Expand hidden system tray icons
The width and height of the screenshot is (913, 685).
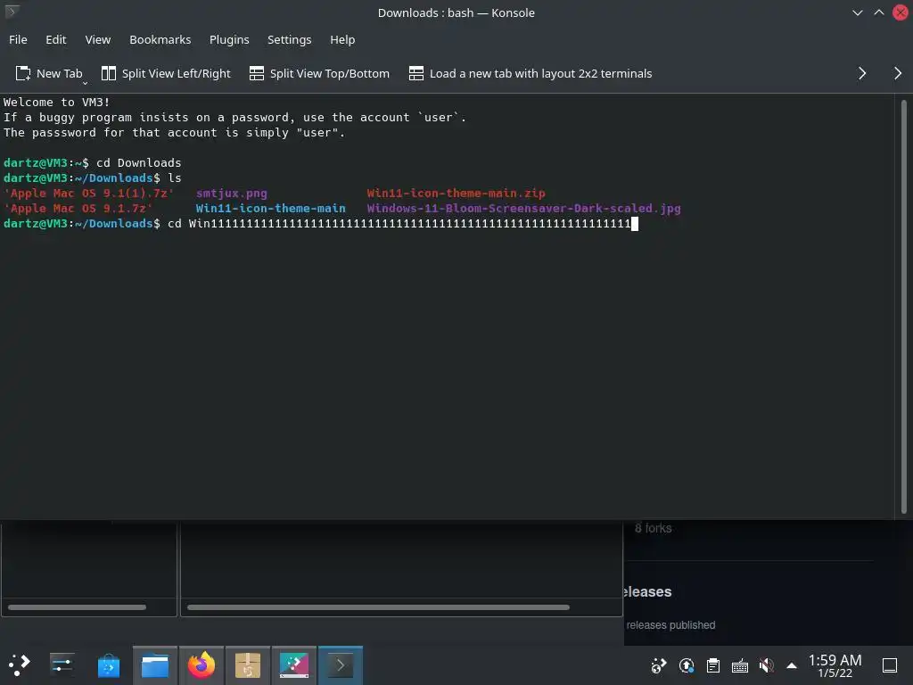[x=792, y=665]
